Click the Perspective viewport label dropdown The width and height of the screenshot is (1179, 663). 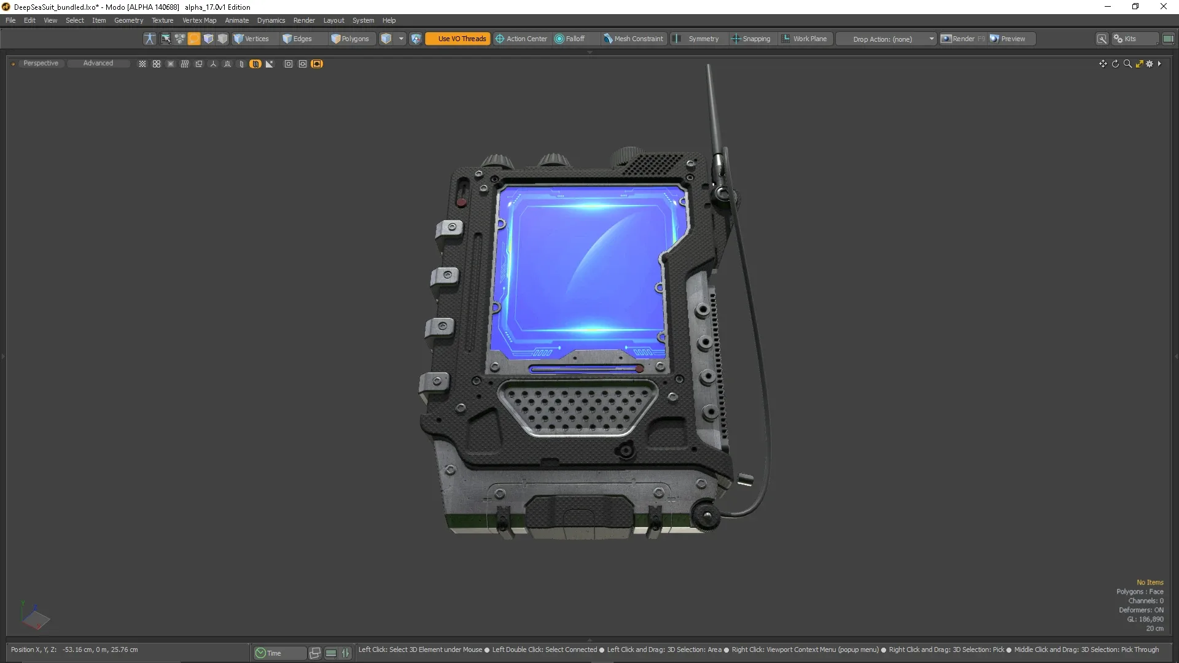pyautogui.click(x=40, y=63)
